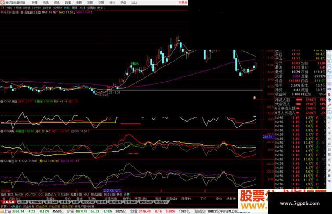This screenshot has width=332, height=214.
Task: Click the blue cross-arrows sidebar icon
Action: pyautogui.click(x=329, y=100)
